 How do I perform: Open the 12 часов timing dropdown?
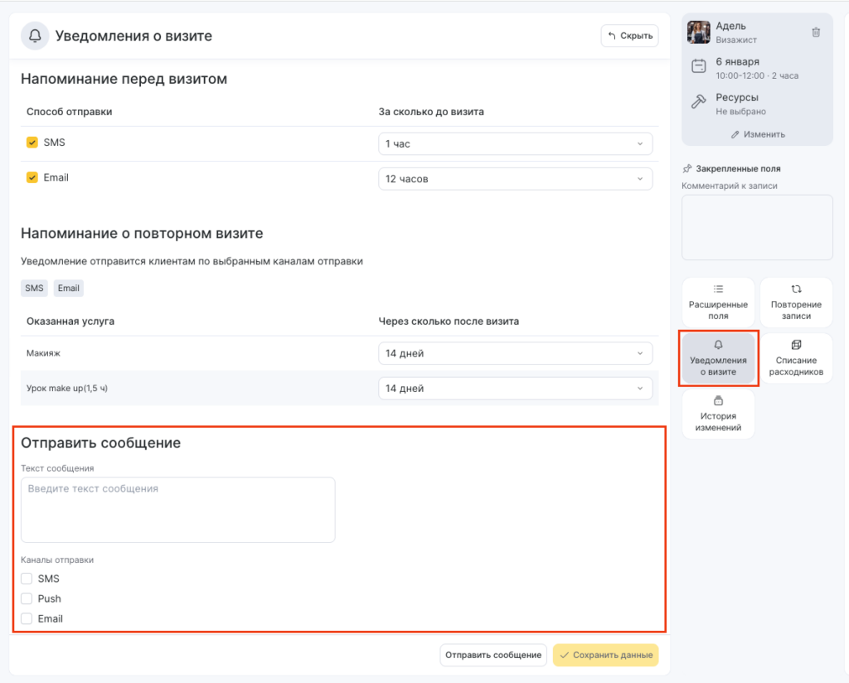pos(514,179)
